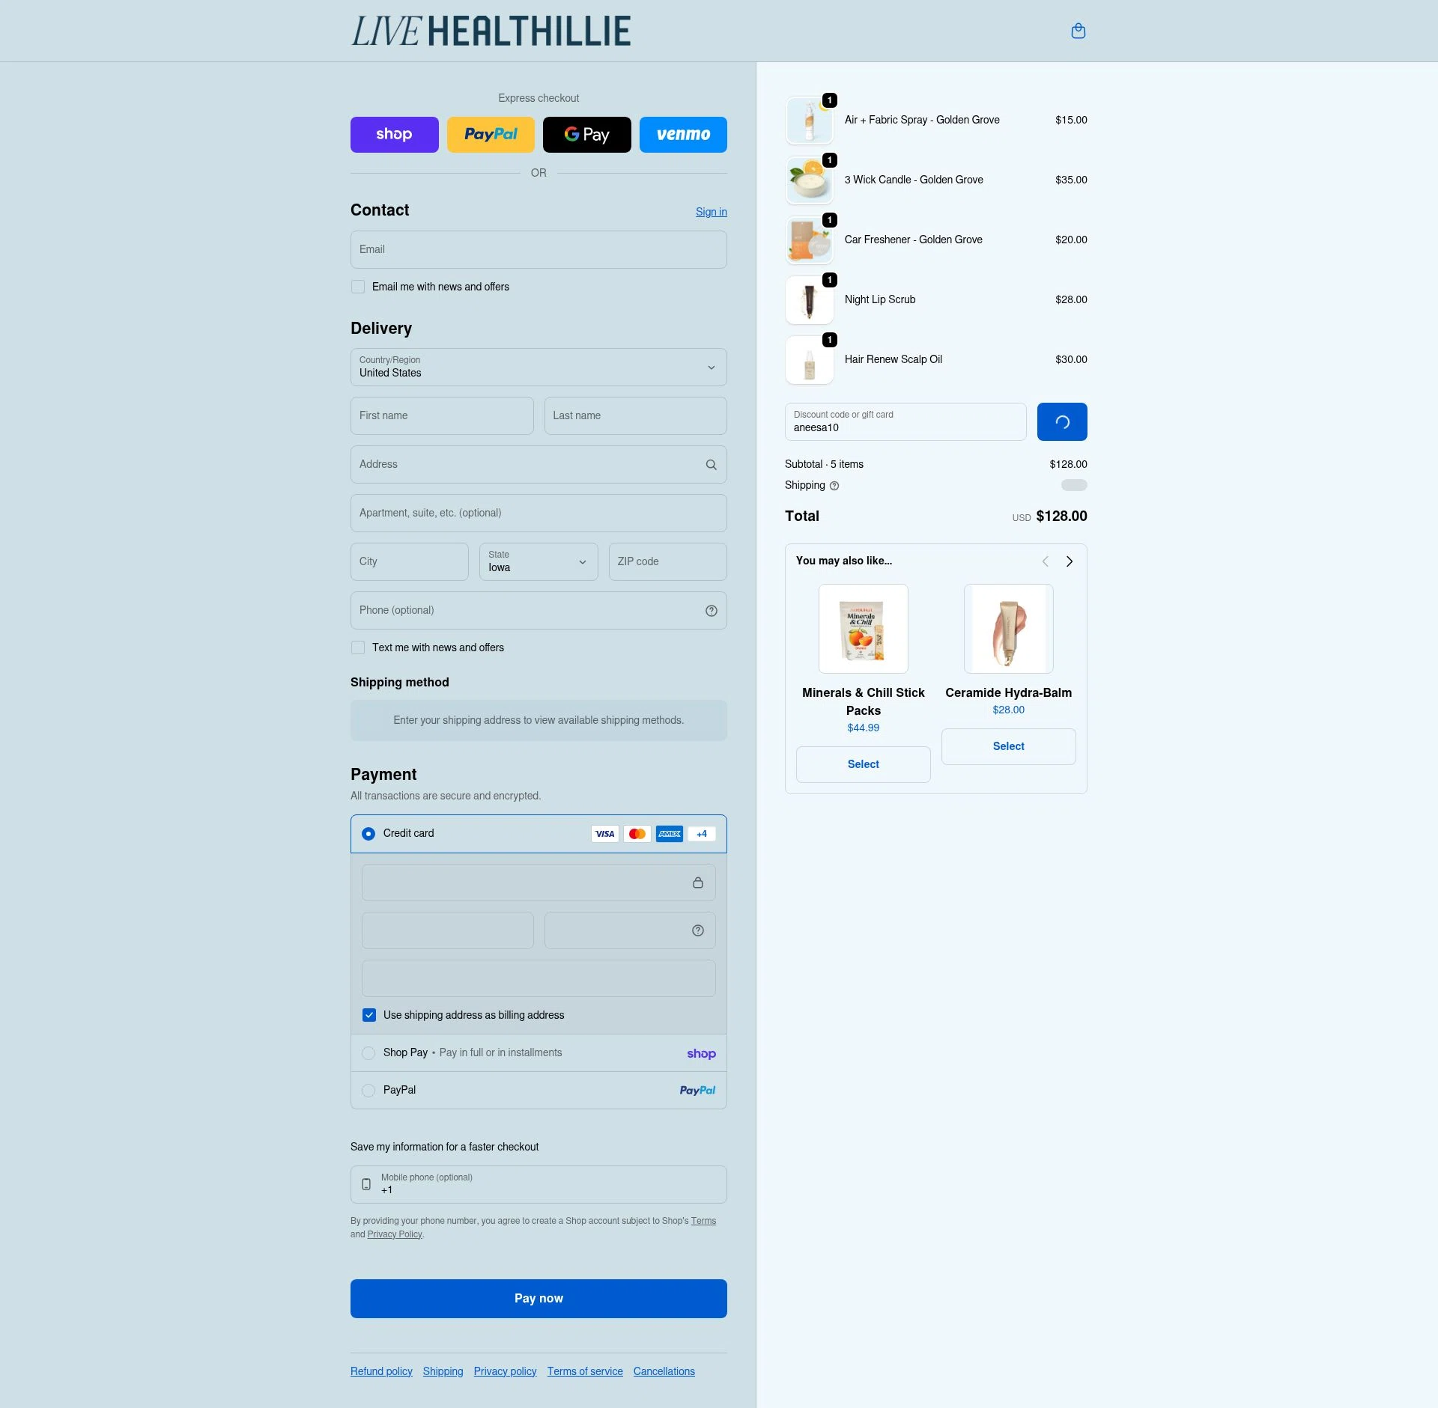Click the Night Lip Scrub thumbnail
The height and width of the screenshot is (1408, 1438).
point(809,299)
